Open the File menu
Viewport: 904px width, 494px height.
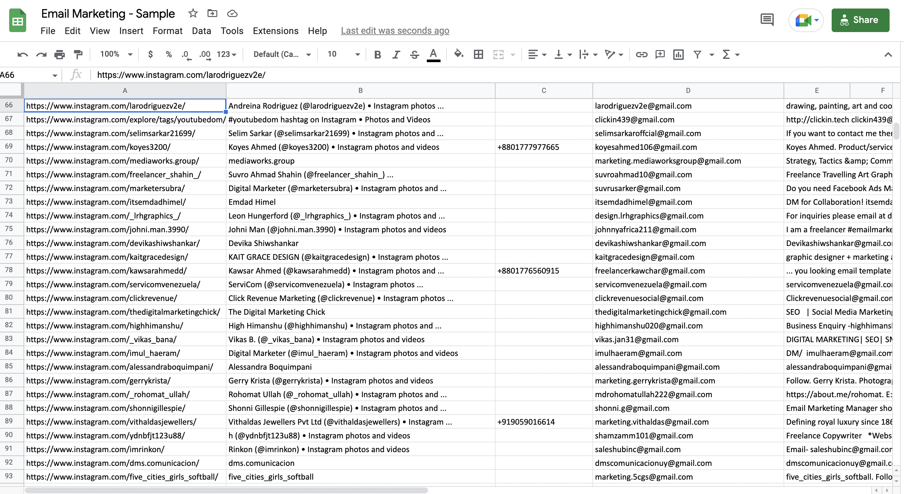[x=48, y=31]
